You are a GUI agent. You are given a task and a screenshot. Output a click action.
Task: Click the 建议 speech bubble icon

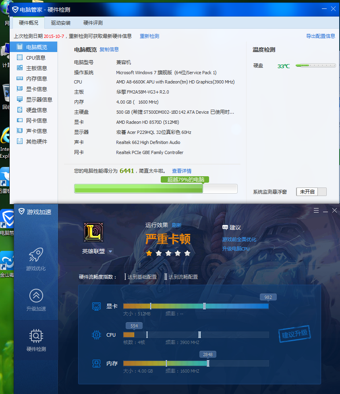click(x=225, y=227)
